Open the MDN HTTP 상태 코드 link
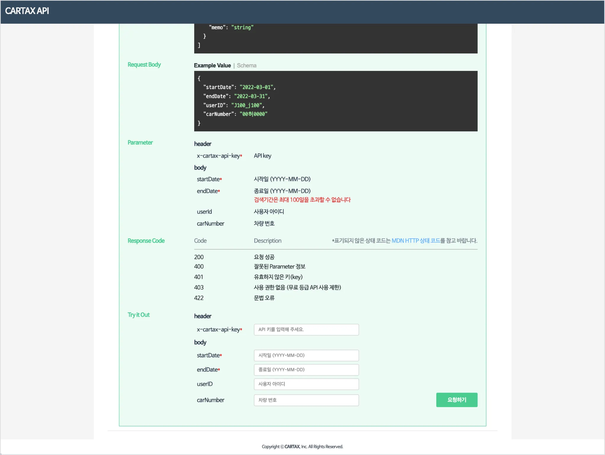Viewport: 605px width, 455px height. pos(415,241)
